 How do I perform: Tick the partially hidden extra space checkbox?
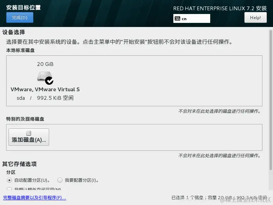(10, 189)
